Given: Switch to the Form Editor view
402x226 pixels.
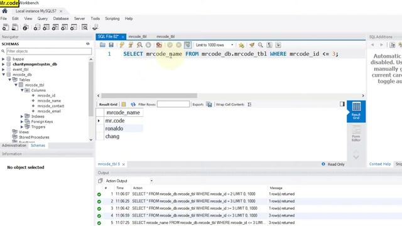Looking at the screenshot, I should (356, 134).
